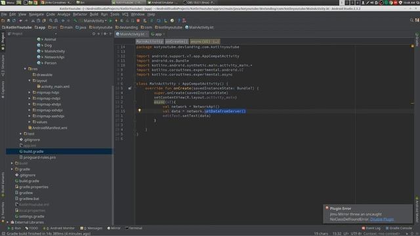Click the project view settings gear icon
This screenshot has height=236, width=420.
click(x=105, y=33)
